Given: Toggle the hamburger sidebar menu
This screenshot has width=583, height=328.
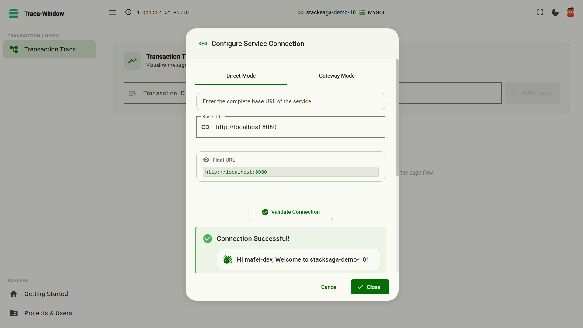Looking at the screenshot, I should [x=113, y=12].
